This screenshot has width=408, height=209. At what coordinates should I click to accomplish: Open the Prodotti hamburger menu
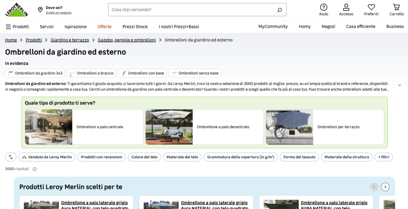[x=17, y=27]
